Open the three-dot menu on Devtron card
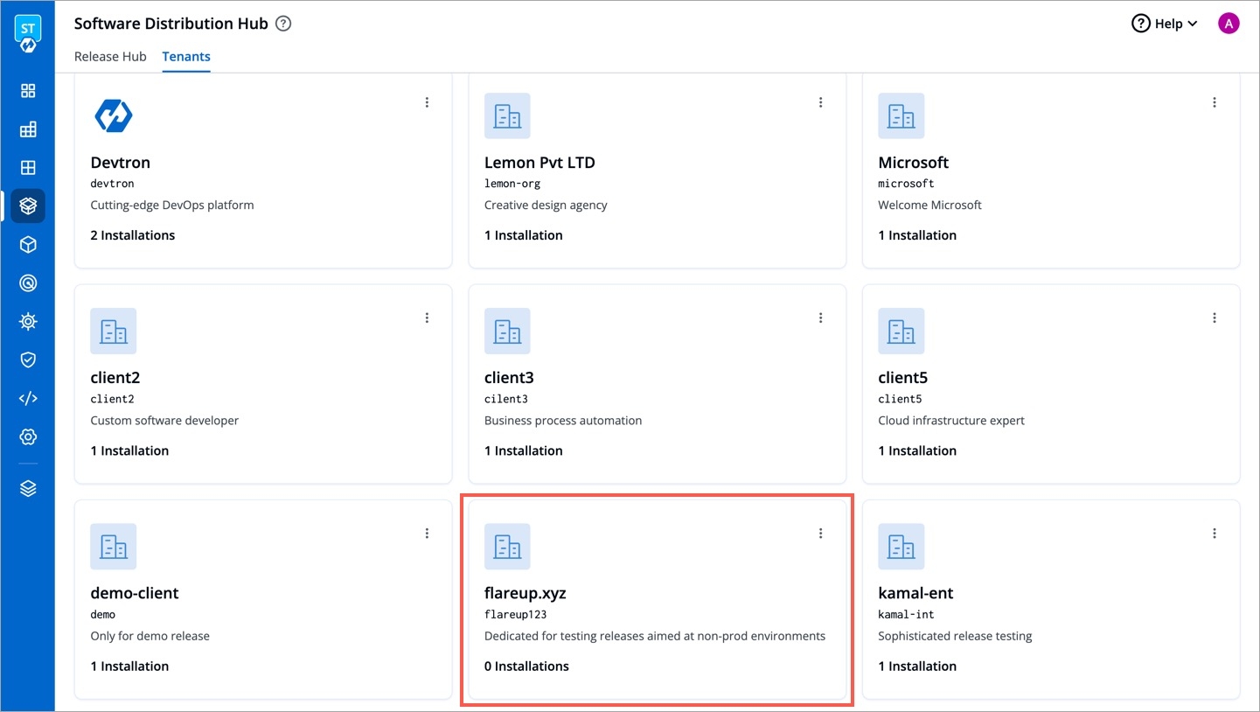The image size is (1260, 712). (x=427, y=102)
